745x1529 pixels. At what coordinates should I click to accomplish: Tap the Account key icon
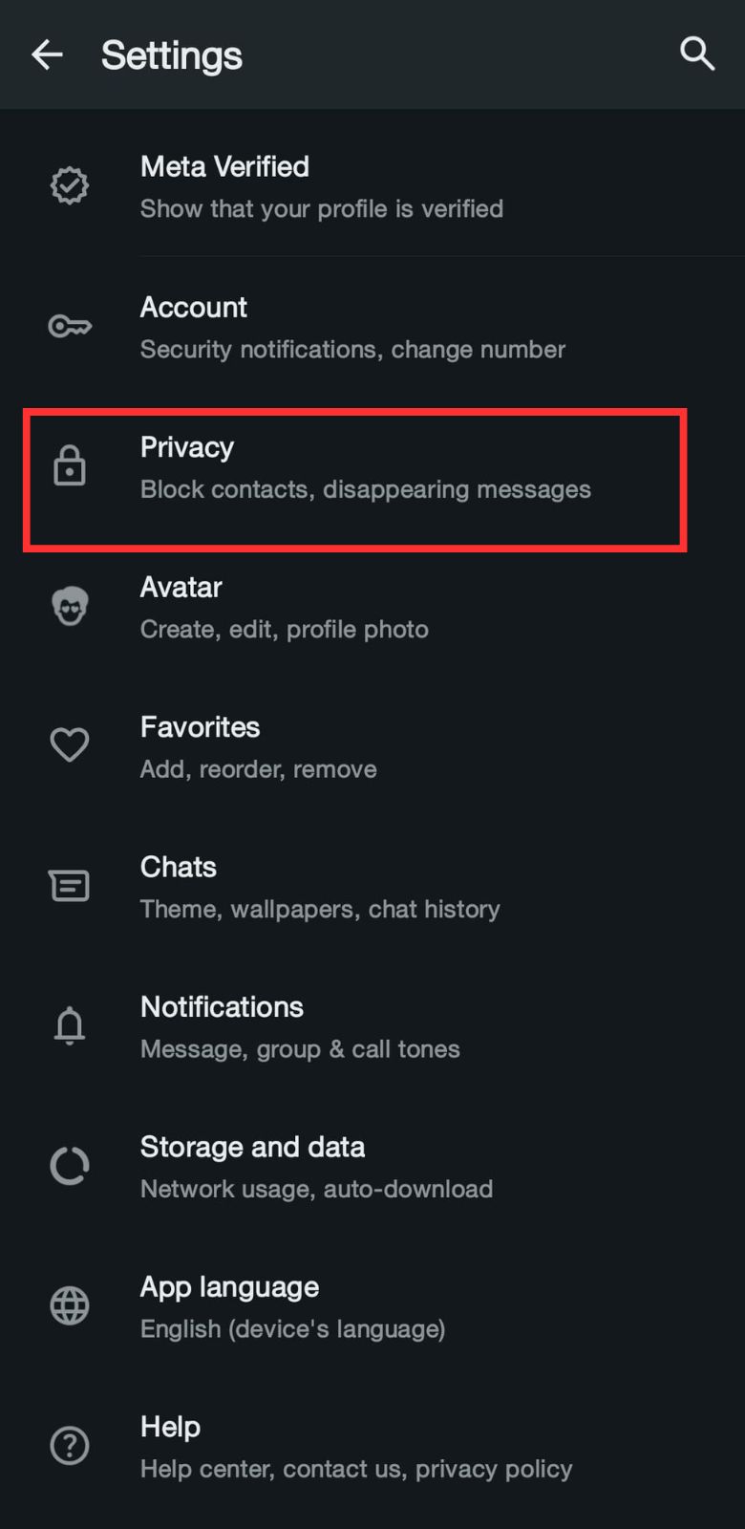(x=70, y=327)
